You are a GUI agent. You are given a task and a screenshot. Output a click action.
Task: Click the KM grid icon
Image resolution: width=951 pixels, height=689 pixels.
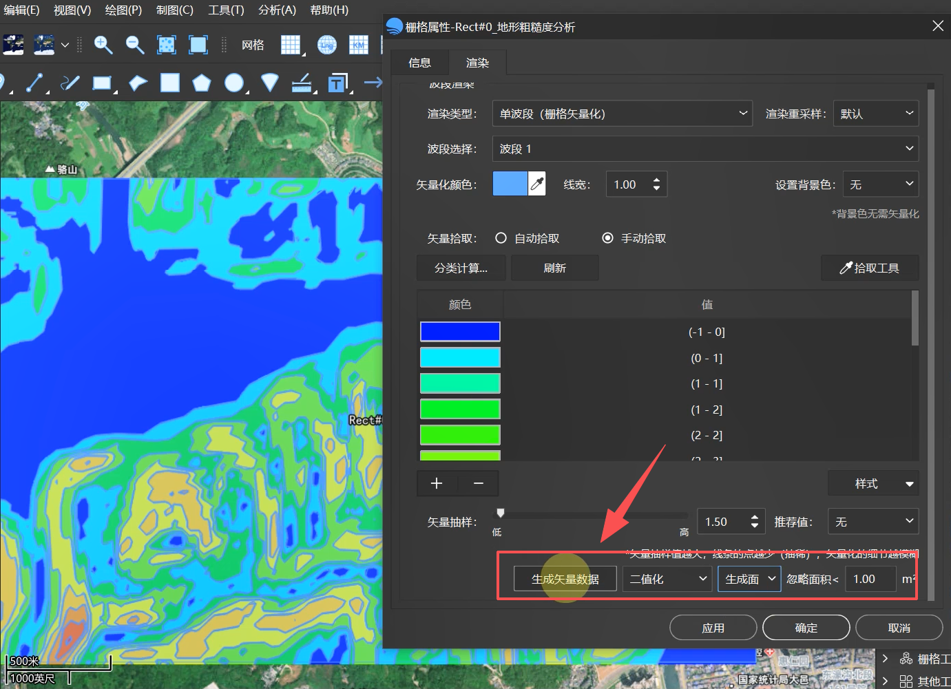[359, 45]
